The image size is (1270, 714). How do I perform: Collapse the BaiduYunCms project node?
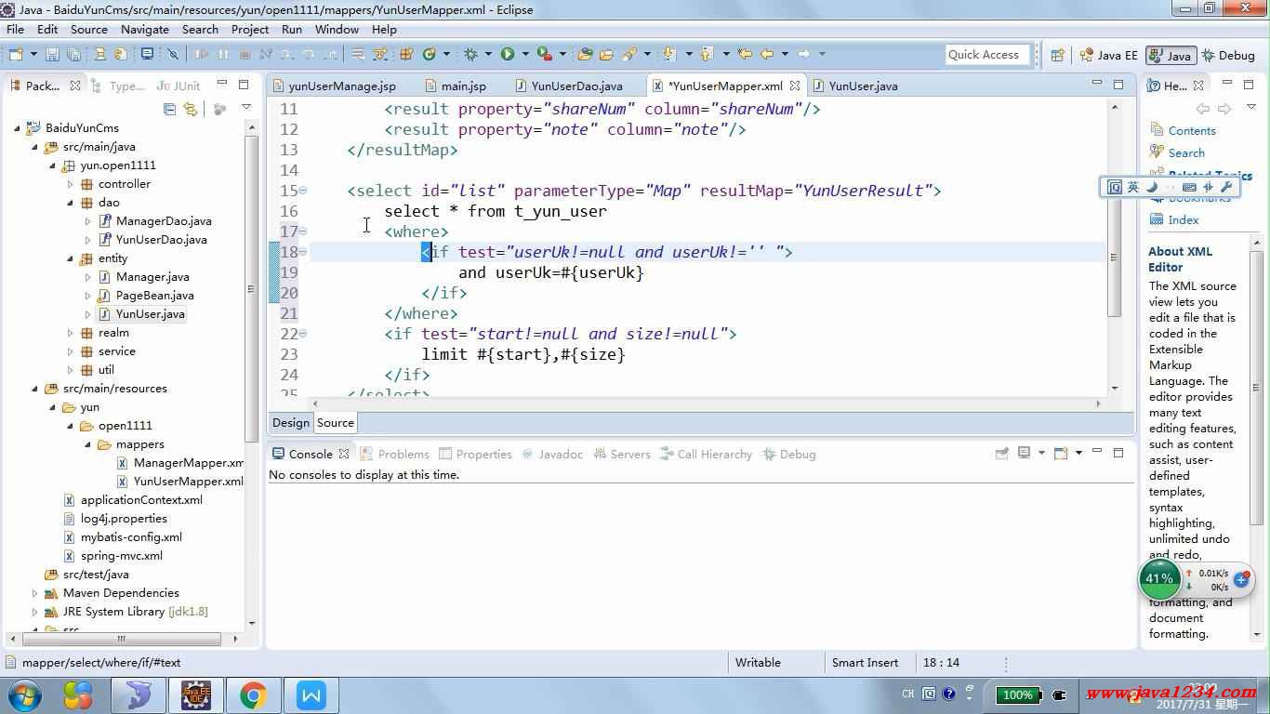(x=17, y=128)
